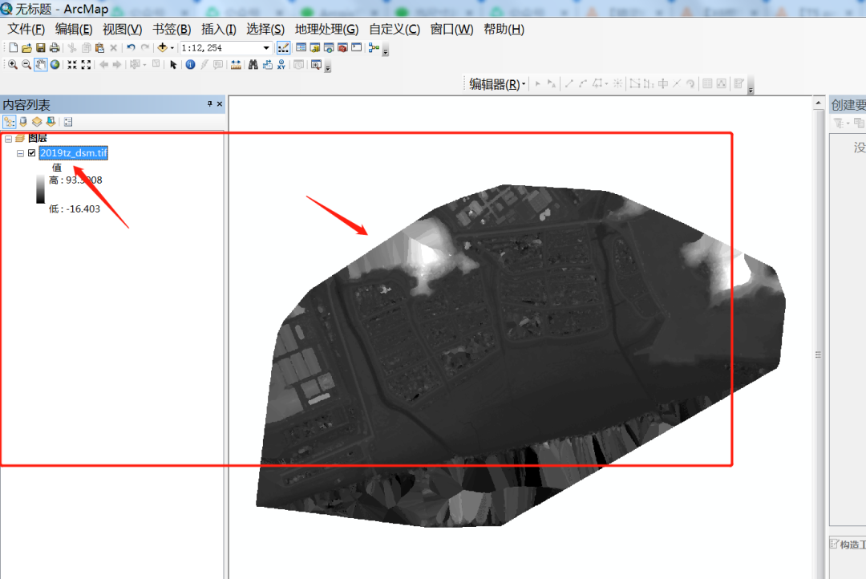Open the Go To XY tool
Image resolution: width=866 pixels, height=579 pixels.
click(x=281, y=65)
